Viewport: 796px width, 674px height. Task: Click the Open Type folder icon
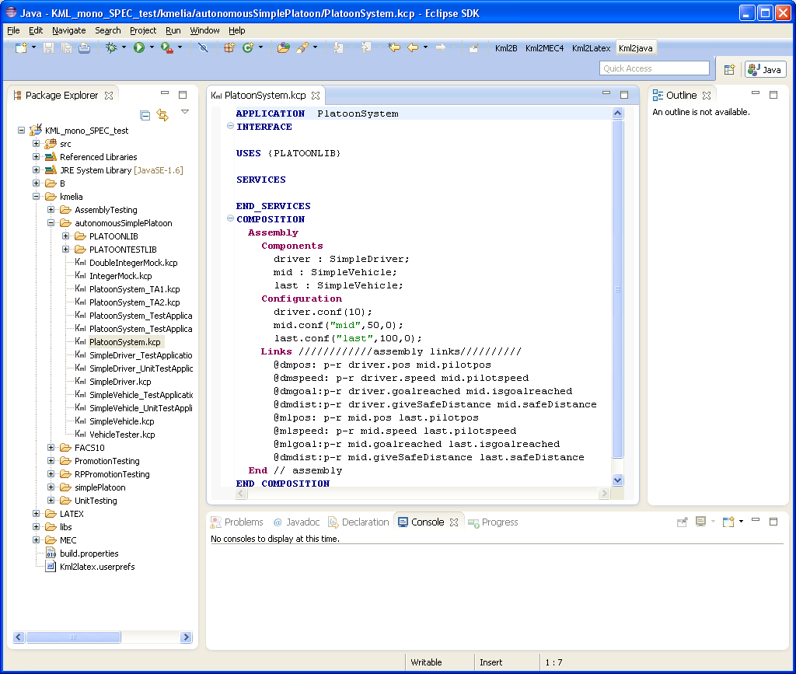[x=283, y=48]
